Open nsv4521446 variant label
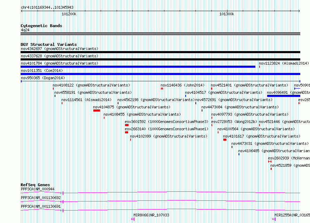This screenshot has width=310, height=223. tap(284, 122)
